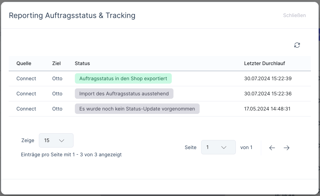Click Connect in the third table row

tap(26, 109)
